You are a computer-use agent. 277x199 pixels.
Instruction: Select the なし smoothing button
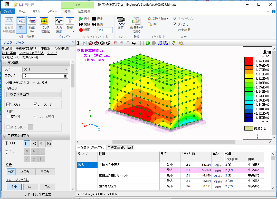[31, 187]
